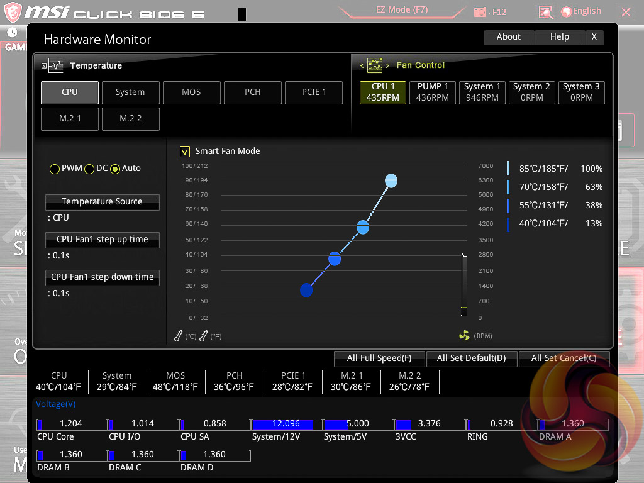Click All Set Cancel(C) button
644x483 pixels.
[564, 358]
